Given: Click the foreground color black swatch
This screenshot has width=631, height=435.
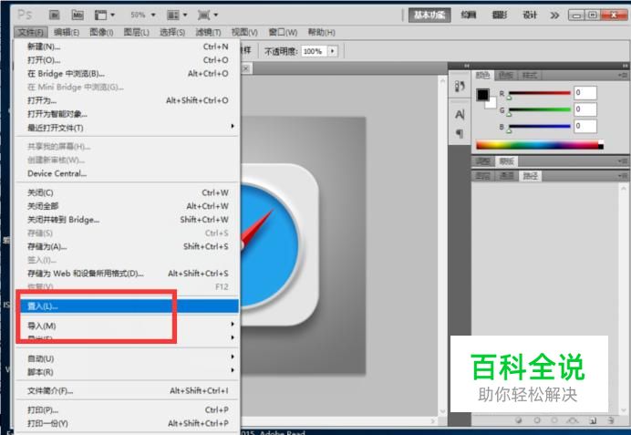Looking at the screenshot, I should [x=483, y=95].
